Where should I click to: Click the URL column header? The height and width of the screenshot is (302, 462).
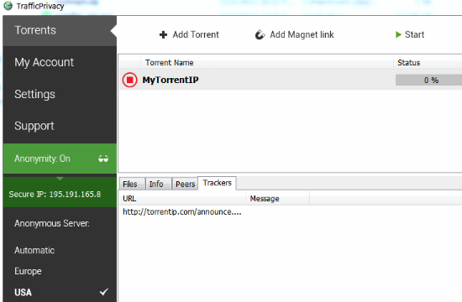[x=182, y=199]
